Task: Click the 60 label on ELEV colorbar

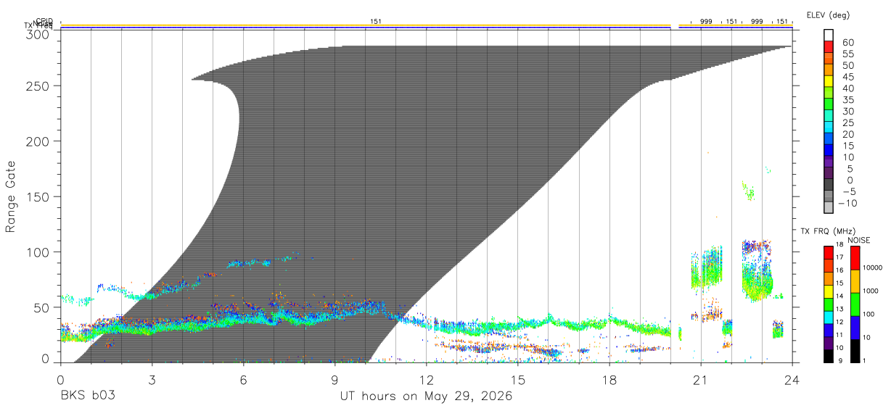Action: pyautogui.click(x=847, y=42)
